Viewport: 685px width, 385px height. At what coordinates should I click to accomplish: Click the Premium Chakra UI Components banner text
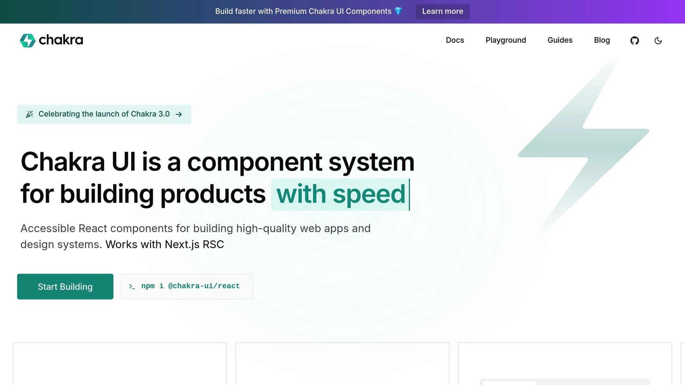(303, 11)
